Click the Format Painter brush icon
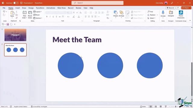The width and height of the screenshot is (193, 108). tap(17, 18)
